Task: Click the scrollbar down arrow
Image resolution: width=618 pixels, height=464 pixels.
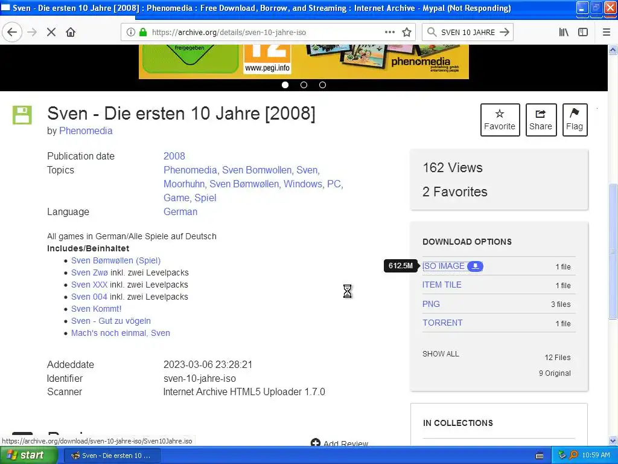Action: pos(613,440)
